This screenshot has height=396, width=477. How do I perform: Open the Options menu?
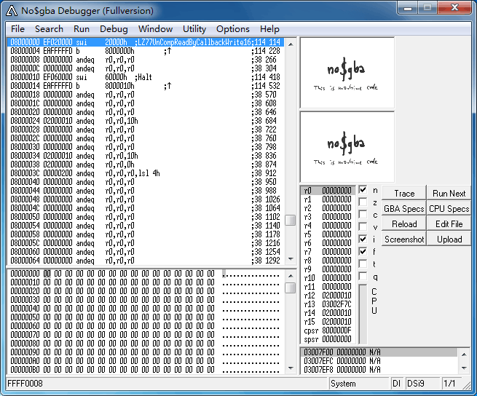(233, 29)
